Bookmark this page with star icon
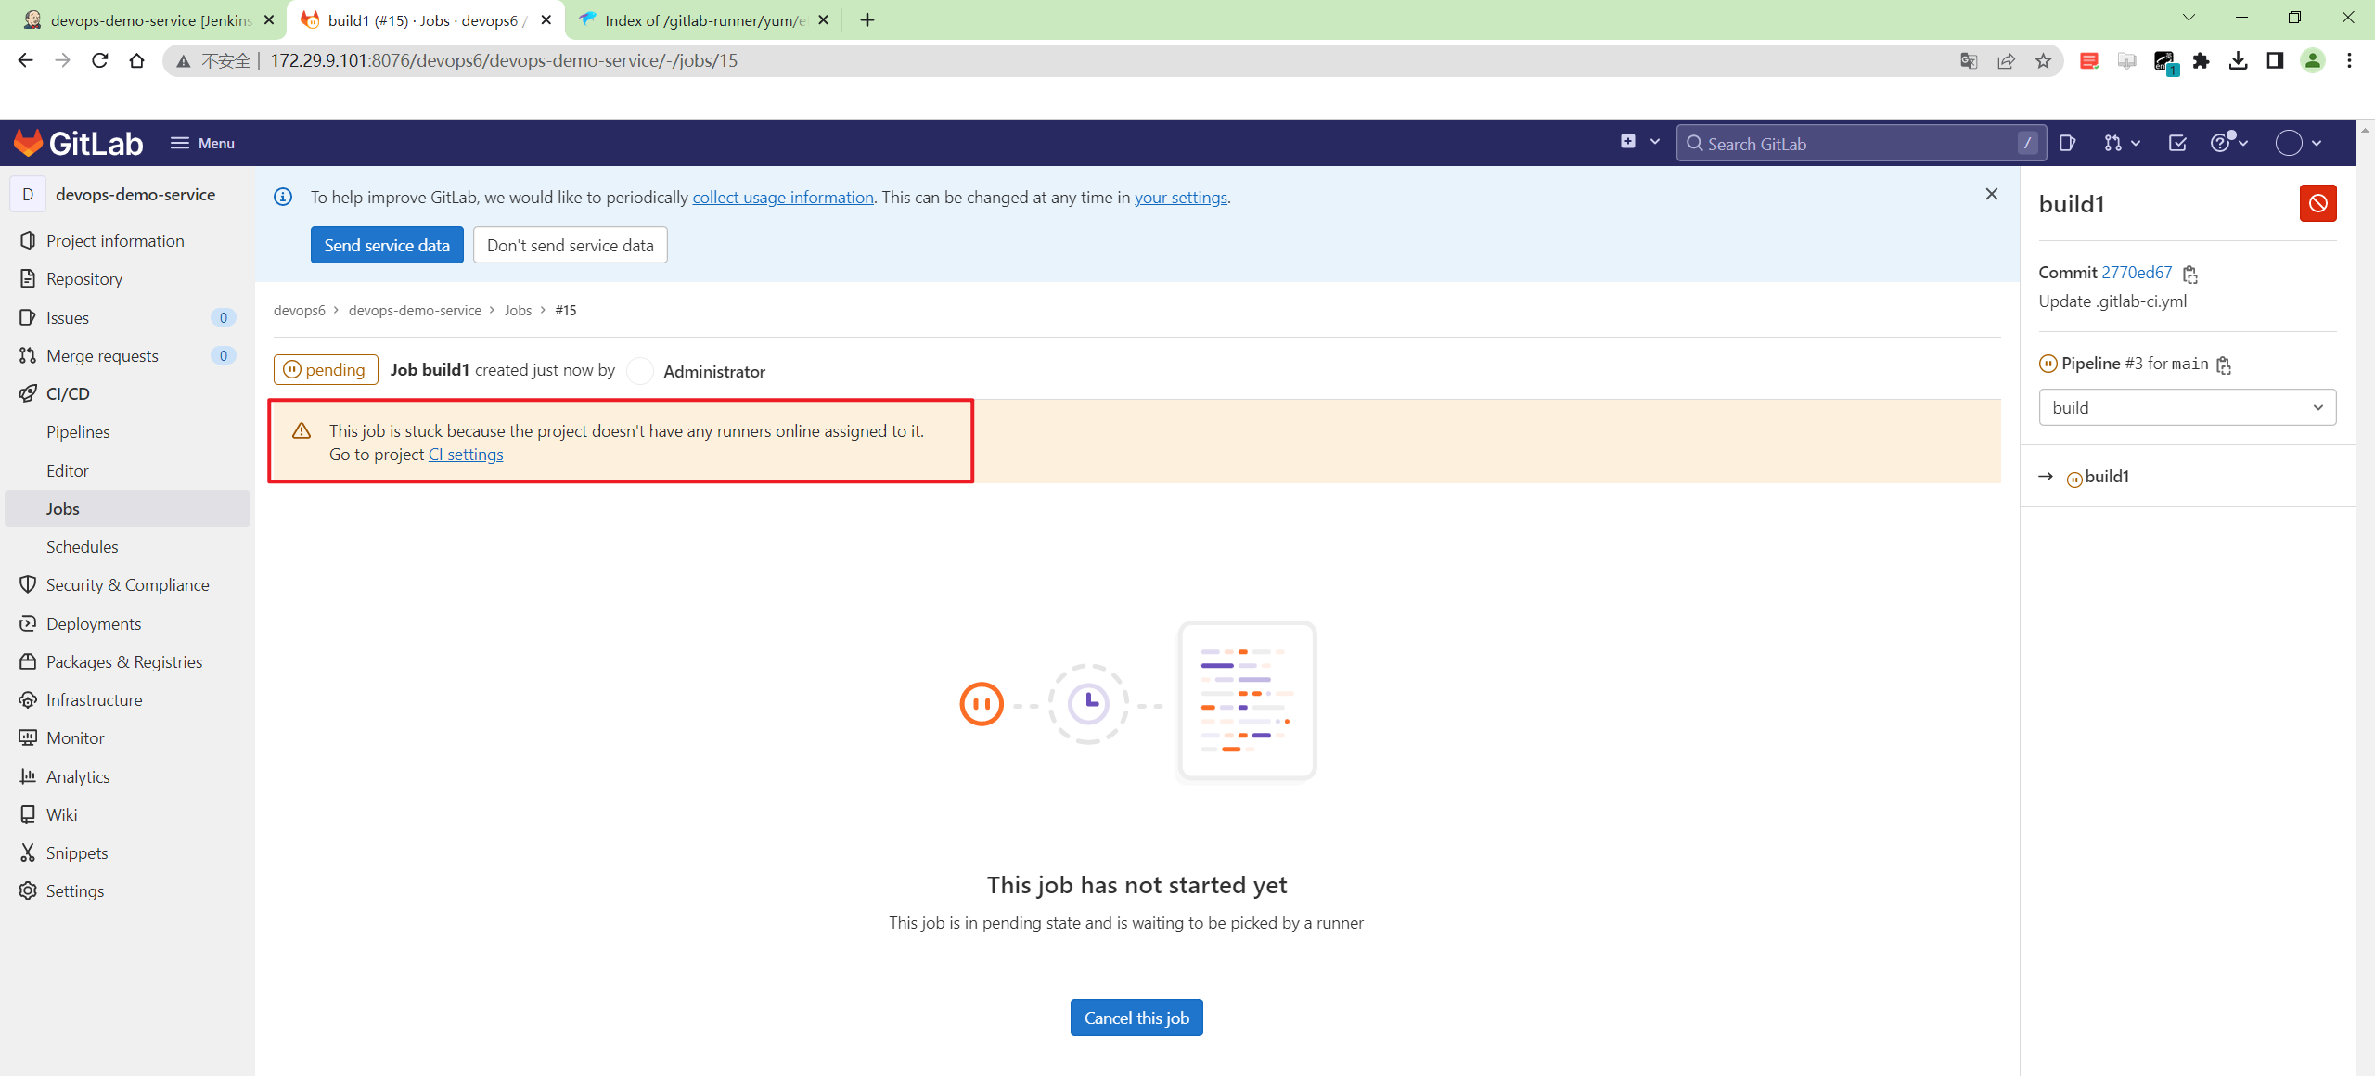The height and width of the screenshot is (1076, 2375). coord(2043,61)
